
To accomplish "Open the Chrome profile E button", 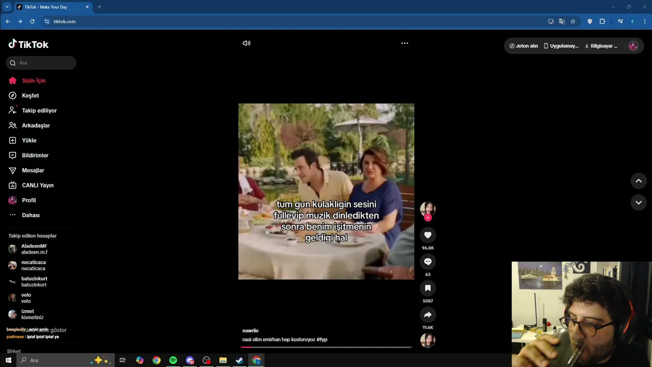I will [633, 21].
